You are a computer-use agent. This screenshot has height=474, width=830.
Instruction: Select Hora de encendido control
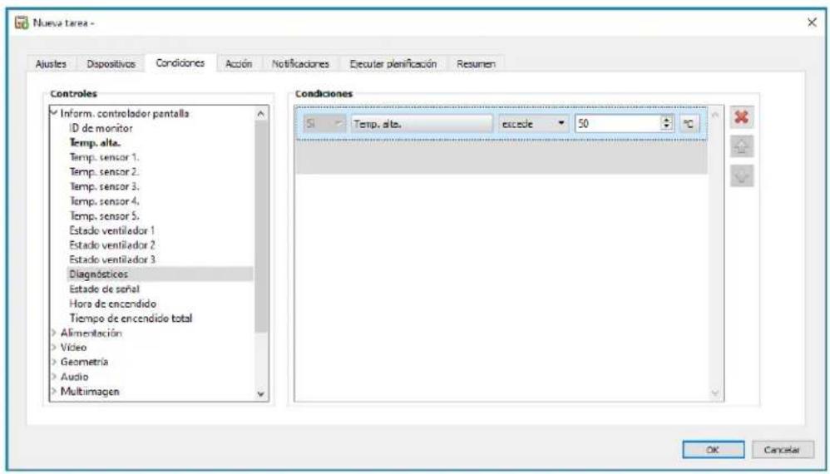(113, 304)
